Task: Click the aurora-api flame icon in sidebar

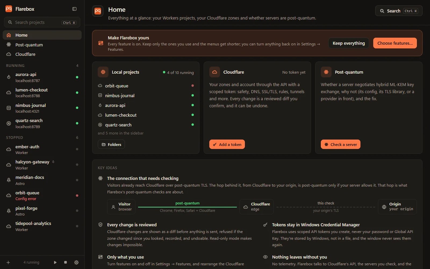Action: pyautogui.click(x=9, y=77)
